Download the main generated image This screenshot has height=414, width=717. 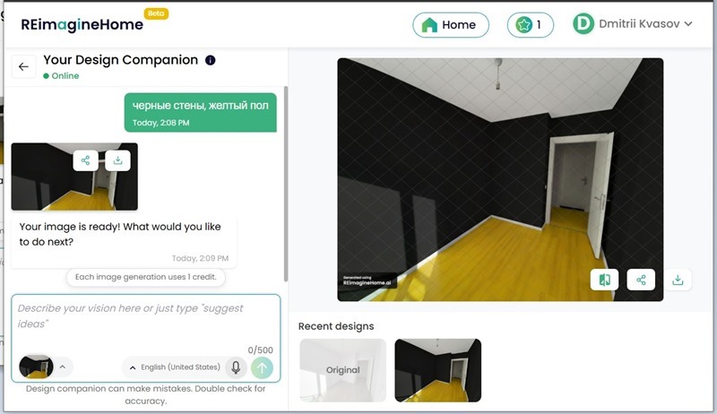pos(678,280)
